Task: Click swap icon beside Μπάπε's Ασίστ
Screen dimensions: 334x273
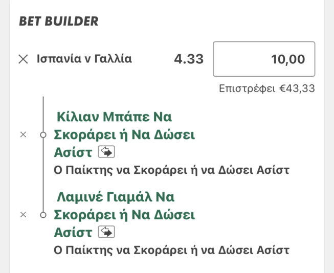Action: 106,152
